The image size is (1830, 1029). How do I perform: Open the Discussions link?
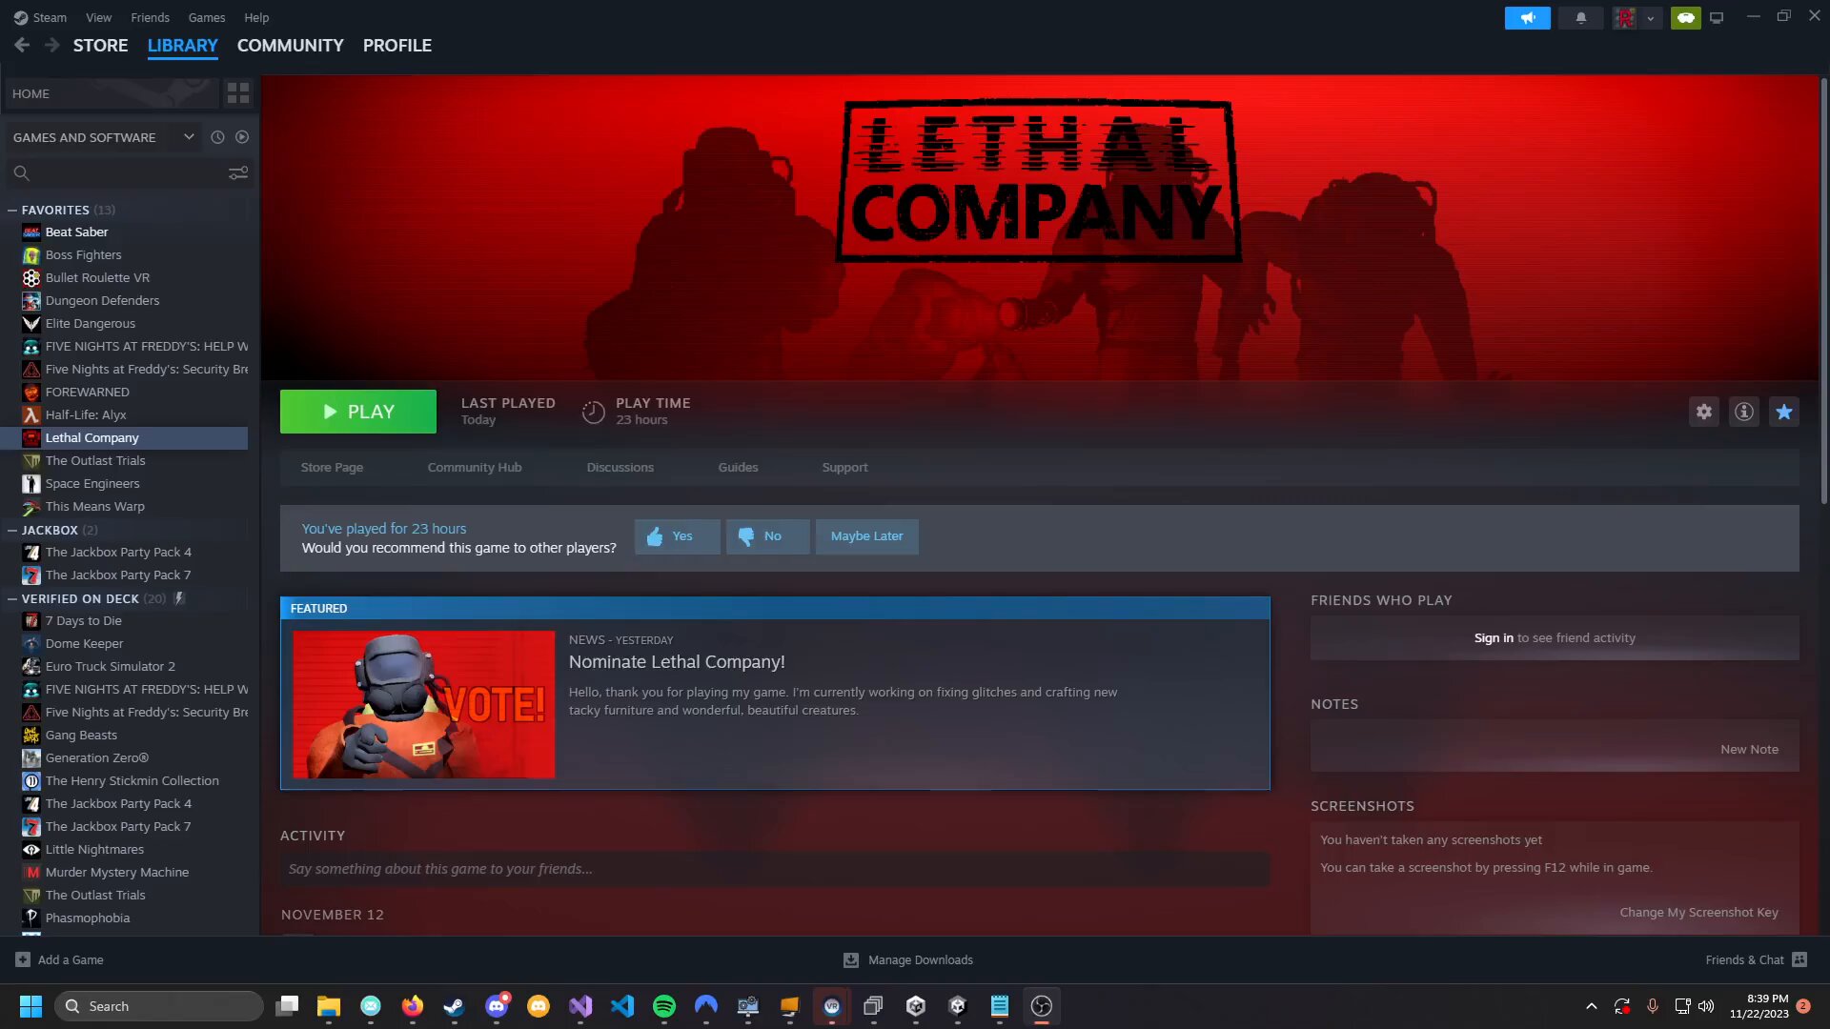click(x=620, y=467)
